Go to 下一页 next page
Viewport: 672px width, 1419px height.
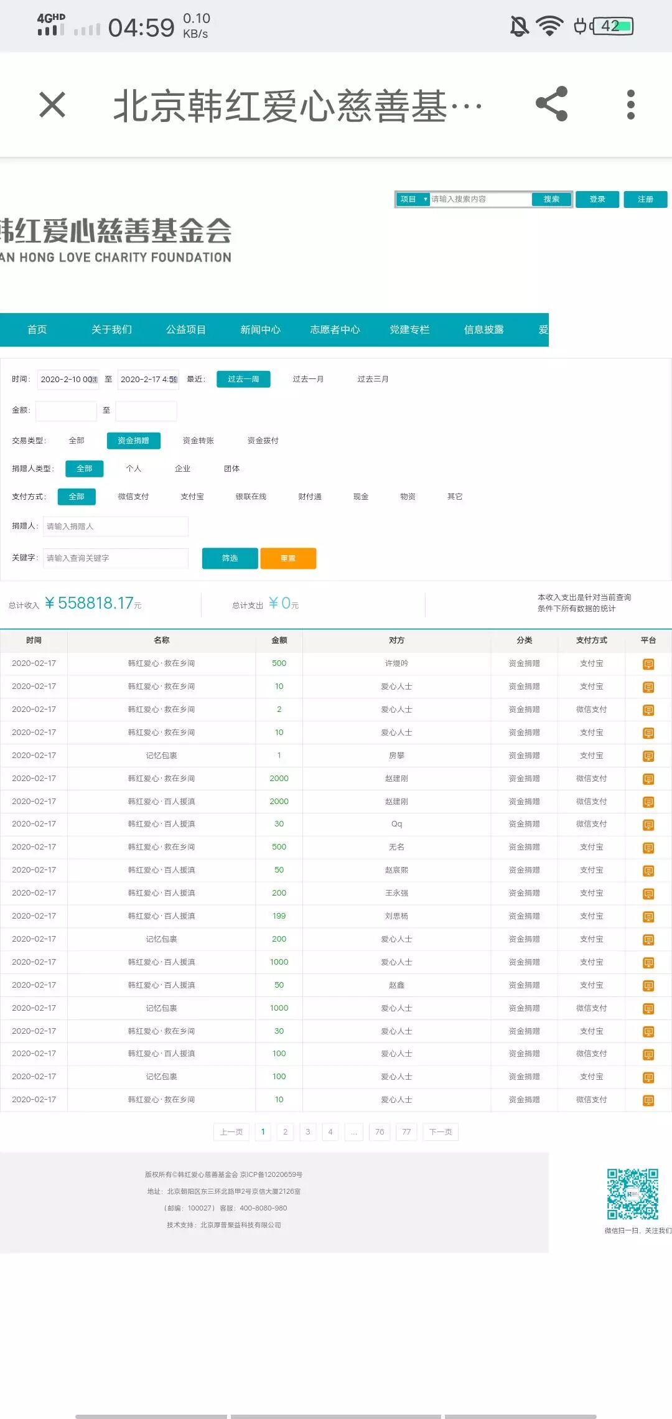(441, 1132)
